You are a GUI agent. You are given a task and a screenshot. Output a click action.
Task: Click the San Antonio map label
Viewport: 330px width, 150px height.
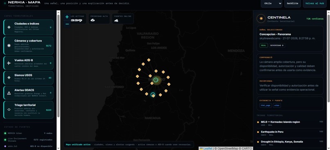pos(115,87)
